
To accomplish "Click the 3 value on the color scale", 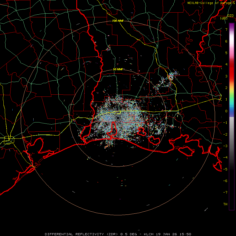I will (x=226, y=76).
